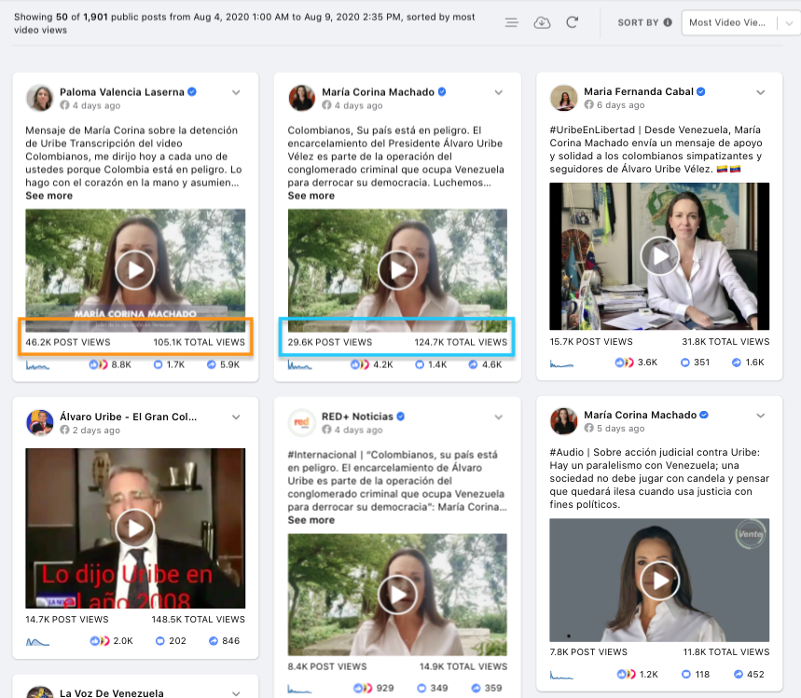Open RED+ Noticias profile name
Image resolution: width=801 pixels, height=698 pixels.
point(357,417)
